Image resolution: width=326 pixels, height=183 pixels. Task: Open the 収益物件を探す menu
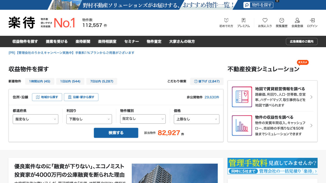[x=25, y=41]
